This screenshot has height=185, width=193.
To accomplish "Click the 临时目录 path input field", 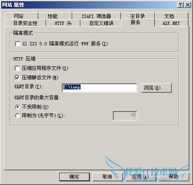I will pyautogui.click(x=99, y=88).
